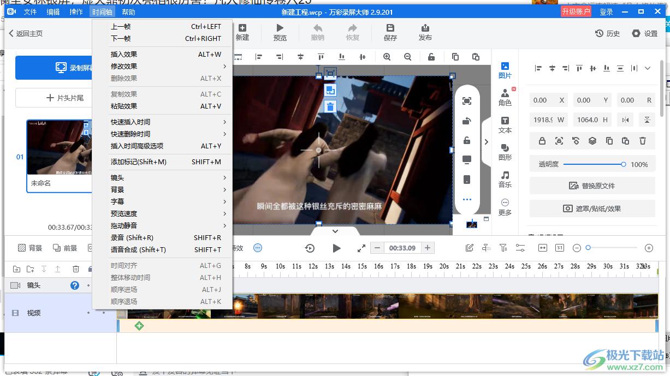
Task: Click the 透明度 opacity slider handle
Action: pyautogui.click(x=623, y=164)
